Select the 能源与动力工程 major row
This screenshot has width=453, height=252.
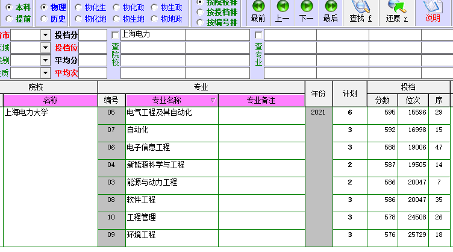coord(172,186)
